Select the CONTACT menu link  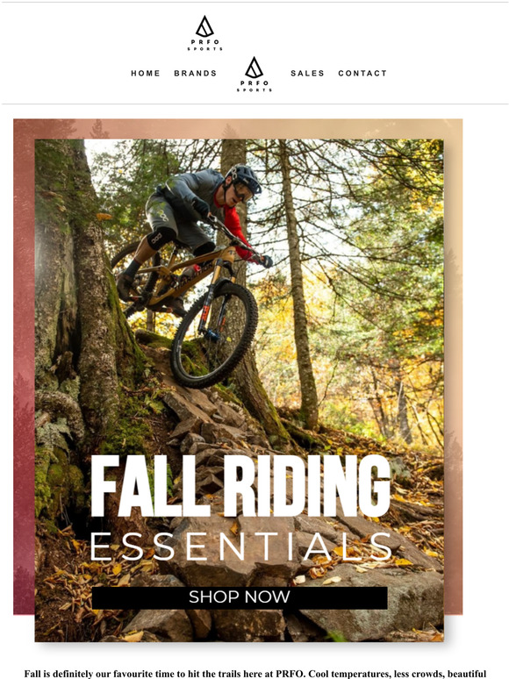[x=362, y=73]
